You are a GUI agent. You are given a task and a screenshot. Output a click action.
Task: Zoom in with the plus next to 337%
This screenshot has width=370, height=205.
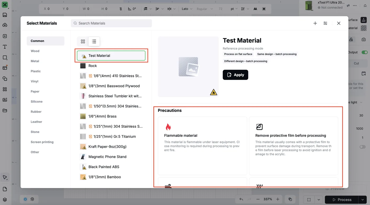(278, 199)
